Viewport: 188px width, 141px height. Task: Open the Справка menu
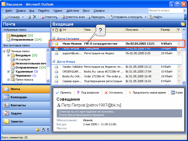click(99, 11)
